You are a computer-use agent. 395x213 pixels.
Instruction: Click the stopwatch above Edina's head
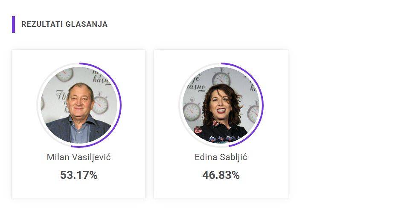click(x=221, y=77)
